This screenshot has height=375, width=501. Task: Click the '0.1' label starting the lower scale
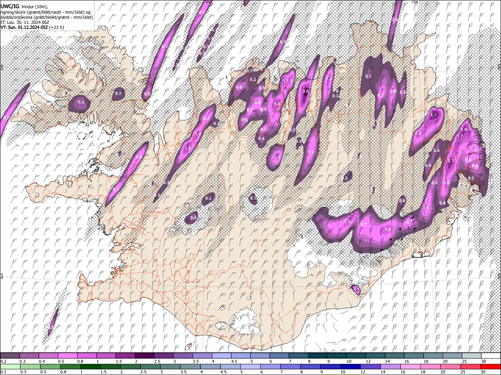[x=4, y=372]
